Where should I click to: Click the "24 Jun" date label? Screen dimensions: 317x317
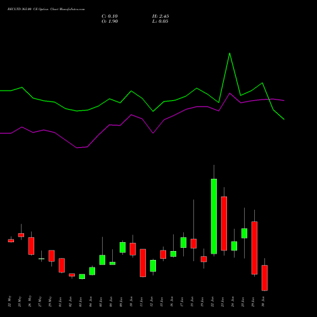[x=233, y=302]
